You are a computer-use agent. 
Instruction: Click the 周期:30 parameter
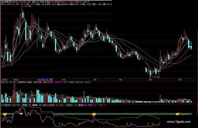click(x=26, y=105)
